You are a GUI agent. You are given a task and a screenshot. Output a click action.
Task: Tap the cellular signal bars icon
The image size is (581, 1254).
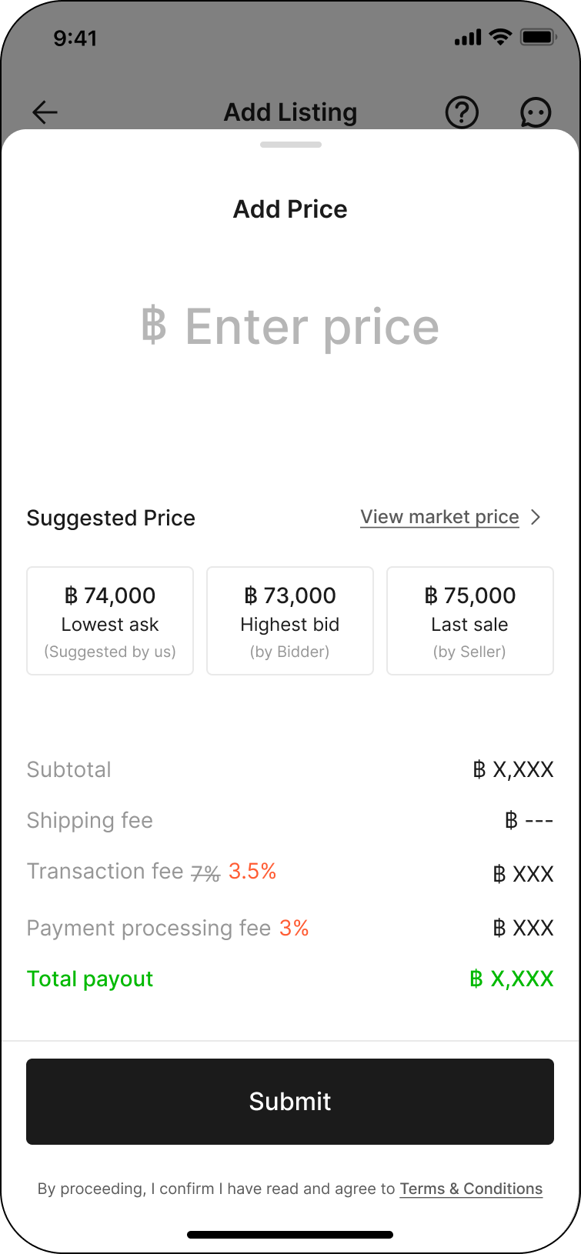click(x=468, y=37)
